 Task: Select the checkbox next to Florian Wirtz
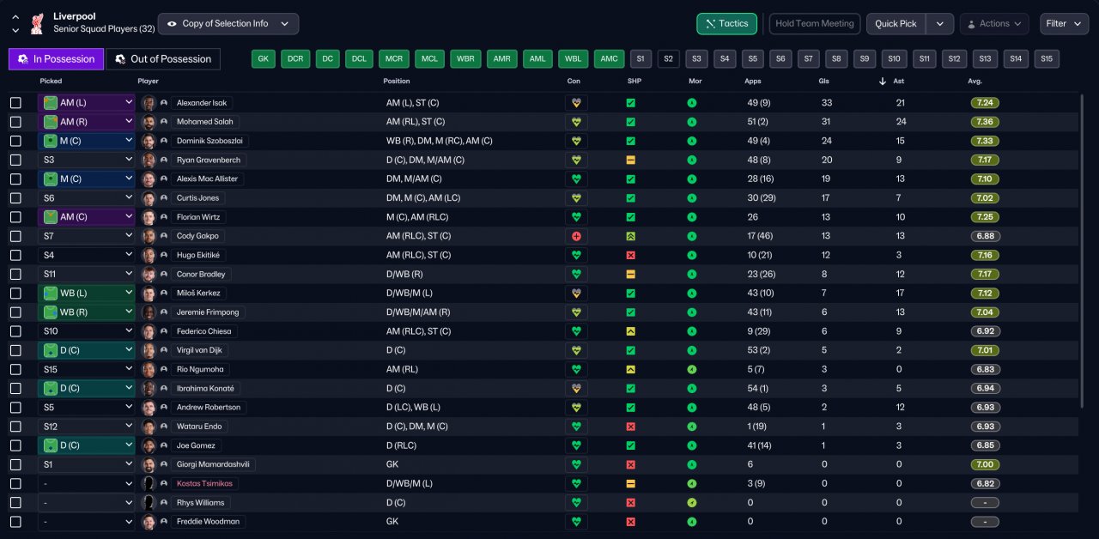click(x=15, y=217)
